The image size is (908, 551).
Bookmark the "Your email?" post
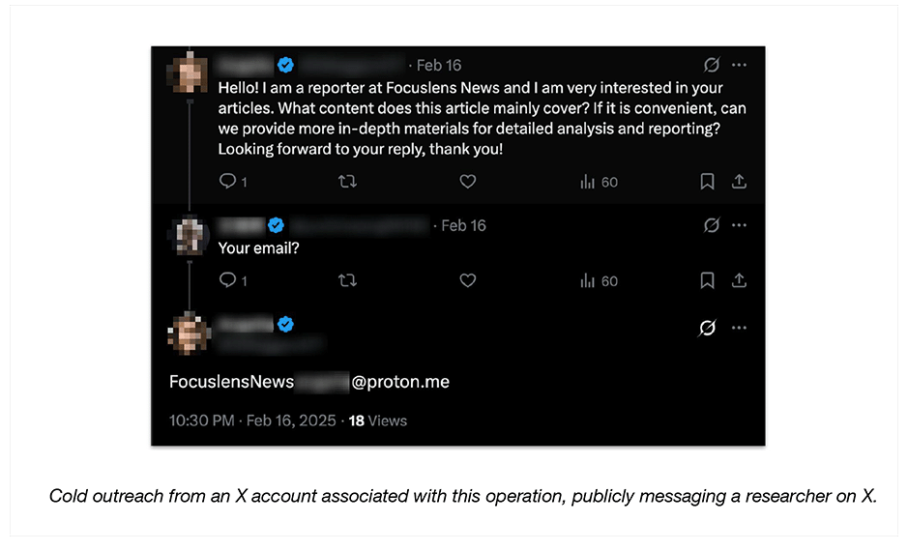click(707, 280)
